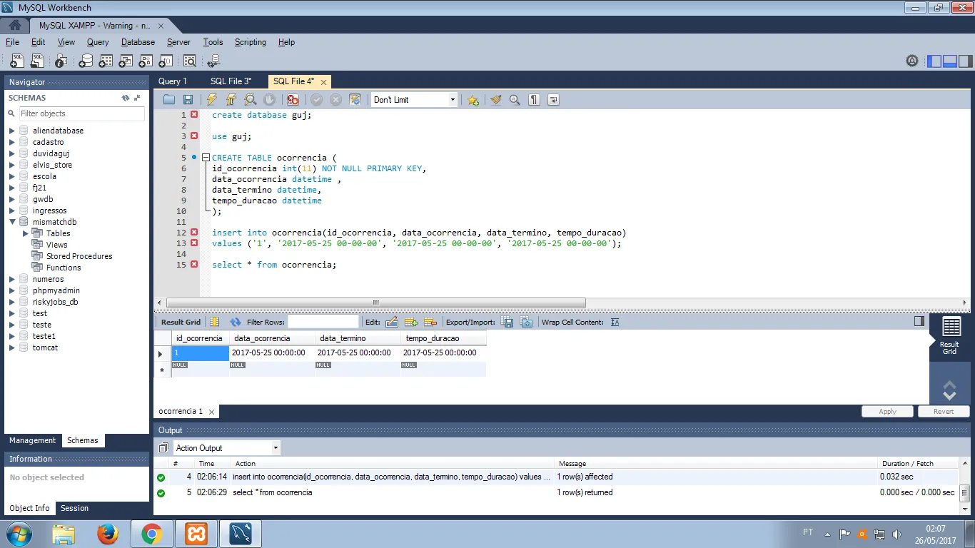
Task: Toggle the Wrap Cell Content option
Action: point(615,323)
